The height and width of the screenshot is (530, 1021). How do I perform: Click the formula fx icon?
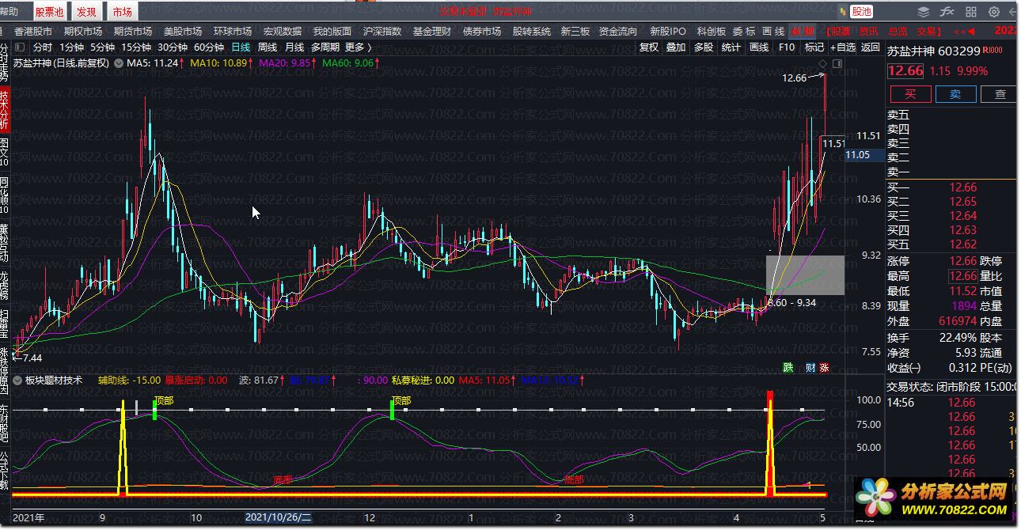(x=947, y=12)
